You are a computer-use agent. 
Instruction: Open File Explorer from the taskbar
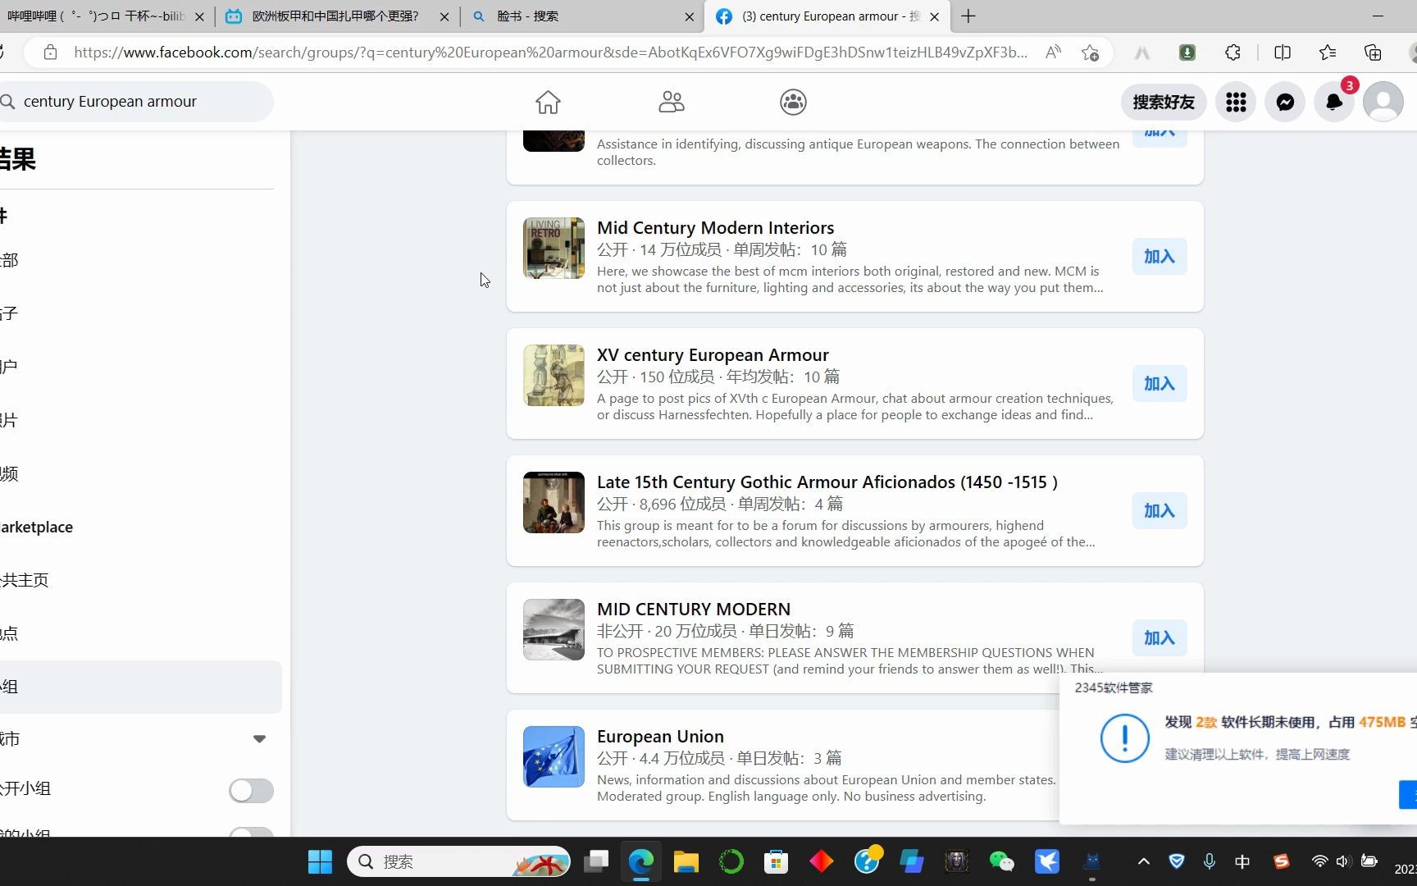click(x=686, y=861)
